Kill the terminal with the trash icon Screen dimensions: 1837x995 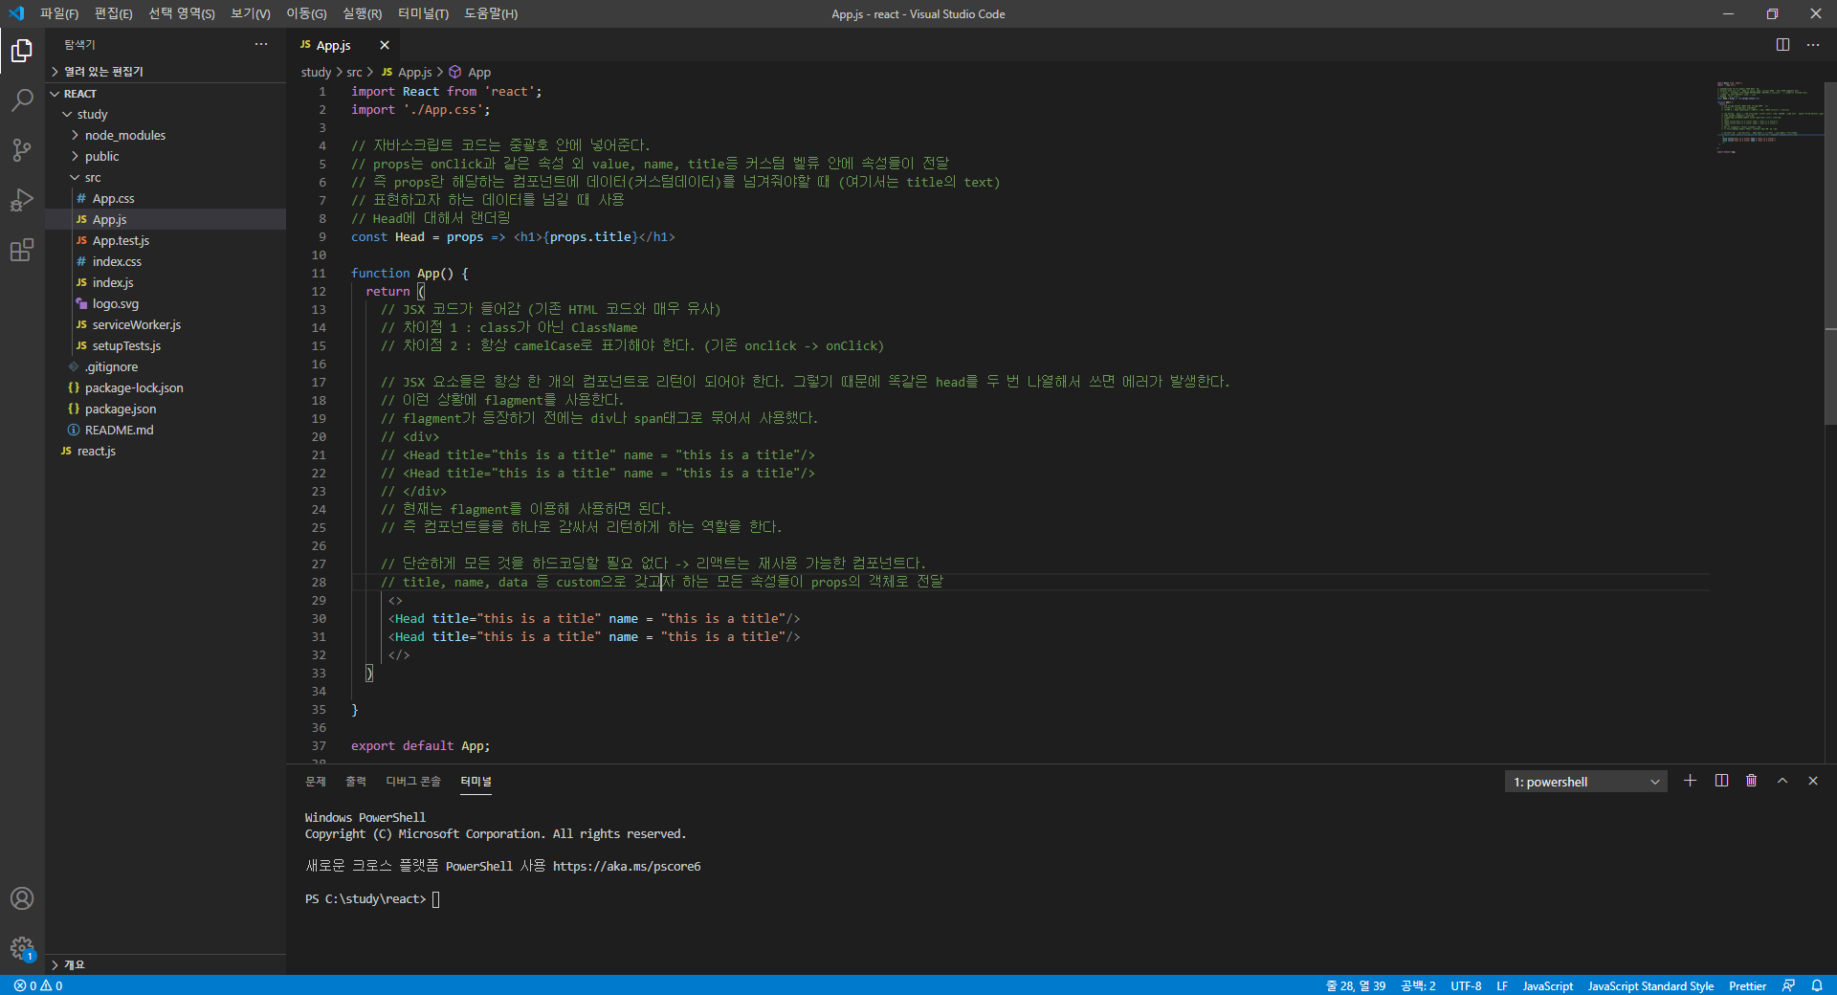pos(1751,782)
